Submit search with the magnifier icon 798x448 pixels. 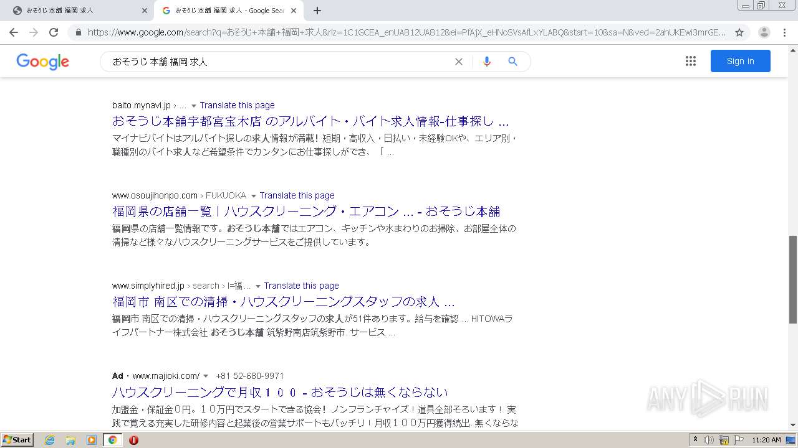click(x=512, y=62)
